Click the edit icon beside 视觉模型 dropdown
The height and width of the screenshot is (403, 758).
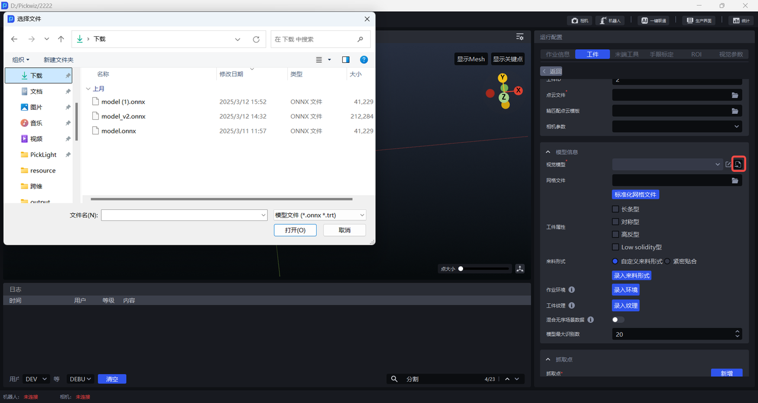(x=728, y=164)
